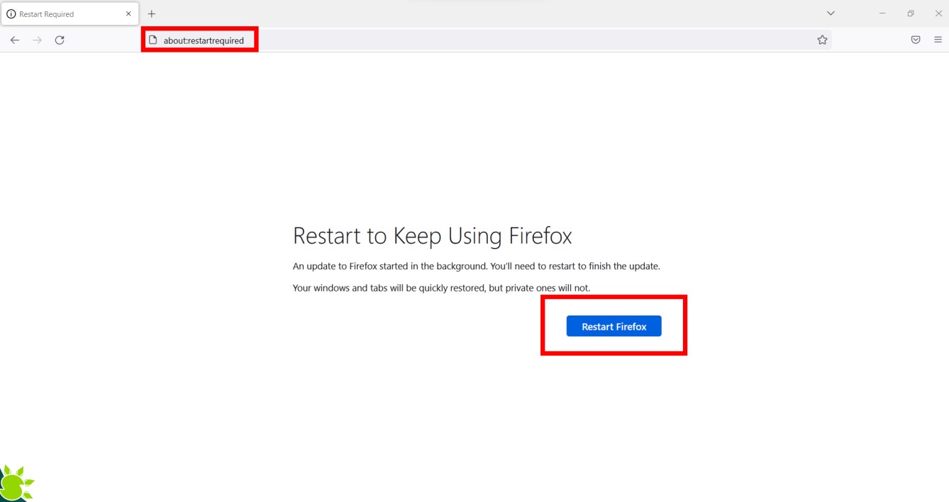This screenshot has height=502, width=949.
Task: Open the new tab with the plus icon
Action: point(151,13)
